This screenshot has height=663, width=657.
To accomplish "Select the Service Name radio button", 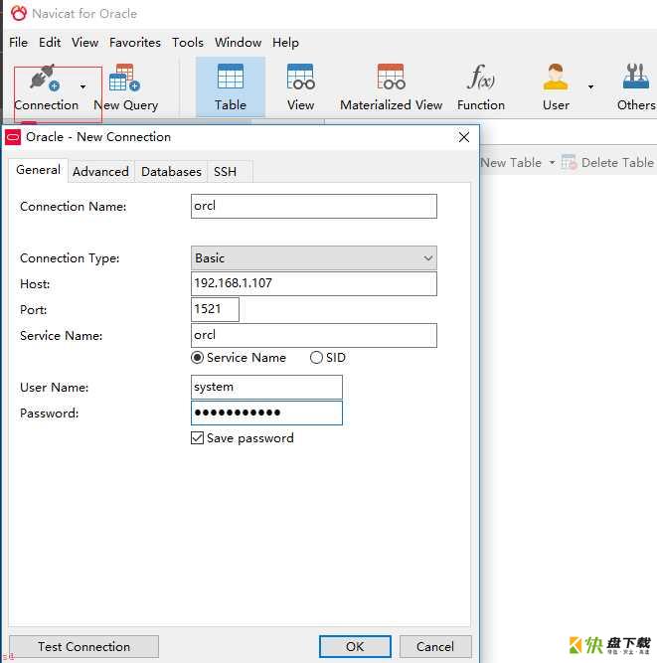I will 197,358.
